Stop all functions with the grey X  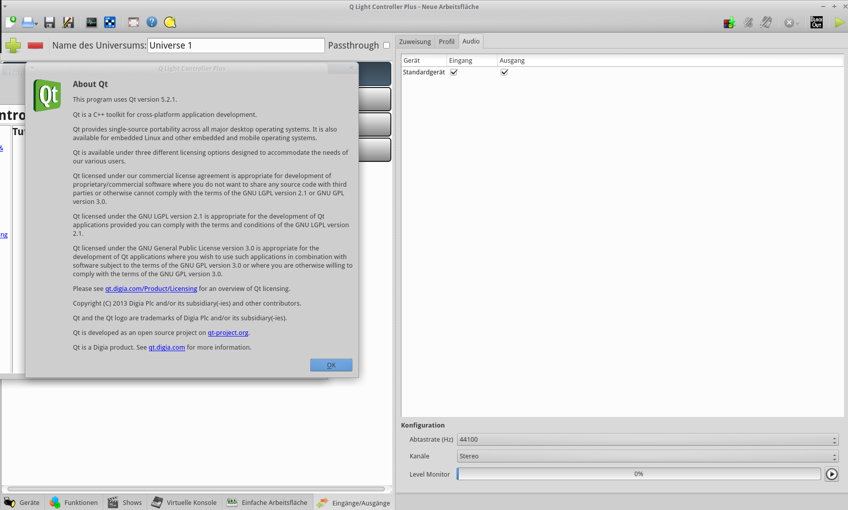[x=789, y=23]
